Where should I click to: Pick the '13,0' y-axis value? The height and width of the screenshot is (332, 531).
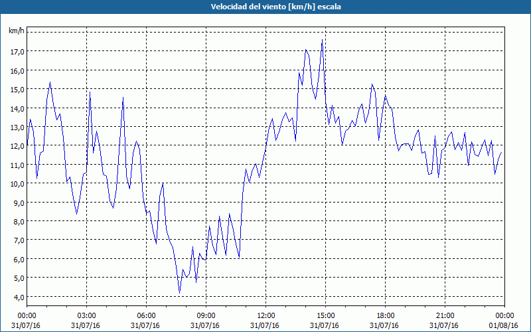coord(17,127)
